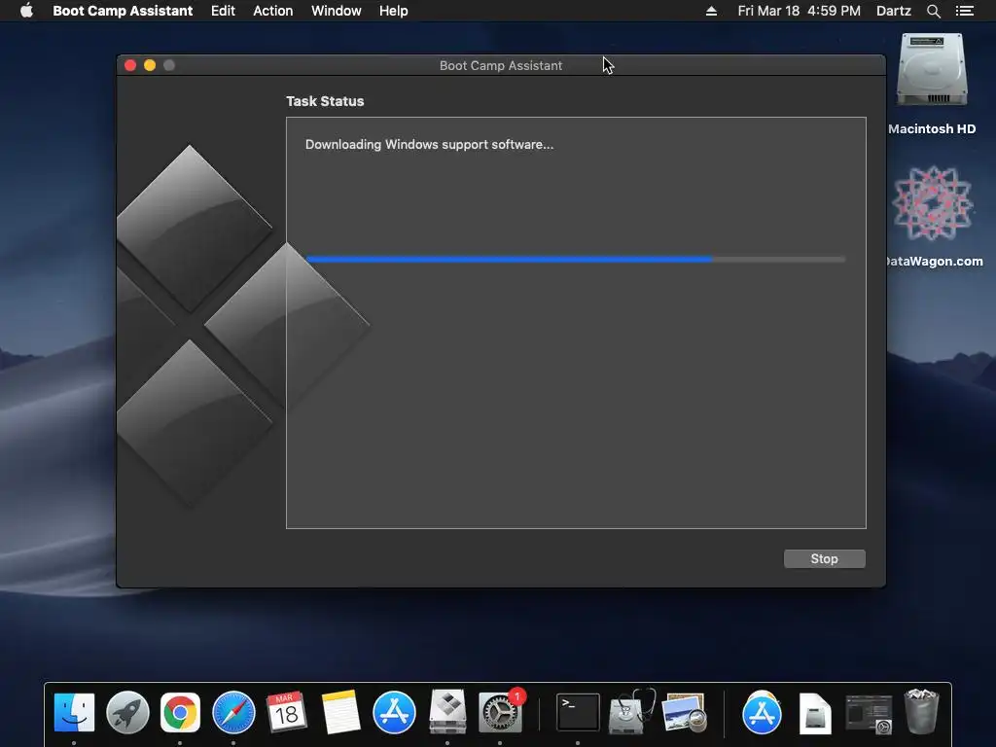This screenshot has width=996, height=747.
Task: Open Disk Utility stethoscope icon
Action: tap(631, 711)
